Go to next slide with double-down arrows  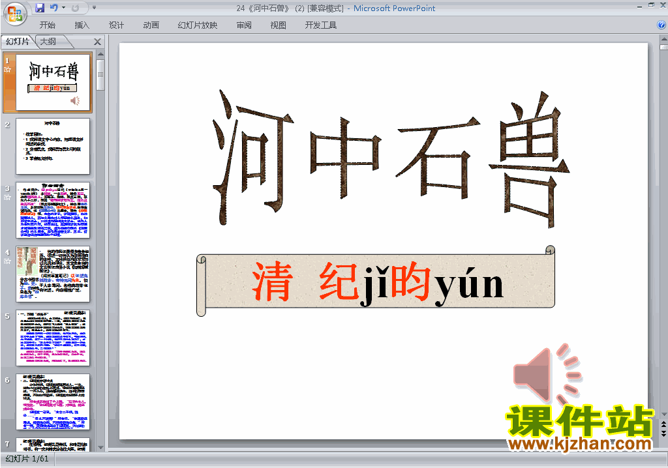(663, 433)
